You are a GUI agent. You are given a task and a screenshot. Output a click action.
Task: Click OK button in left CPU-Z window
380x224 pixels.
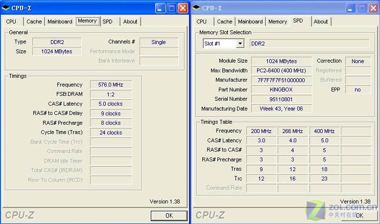[x=169, y=216]
